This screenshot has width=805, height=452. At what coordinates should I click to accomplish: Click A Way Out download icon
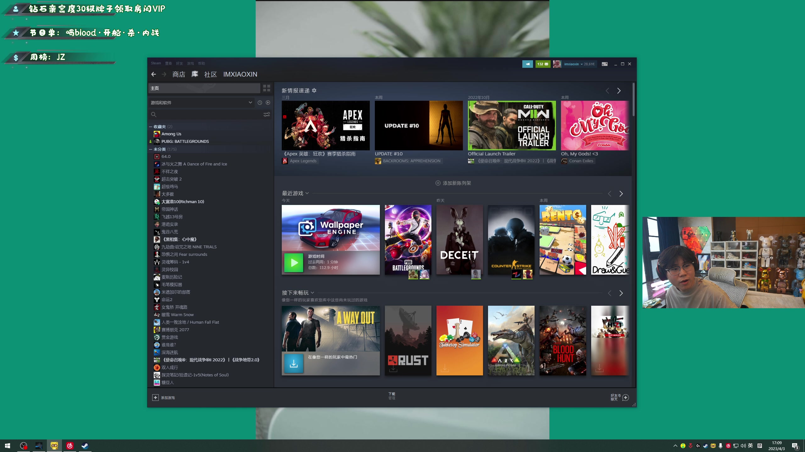pos(294,363)
